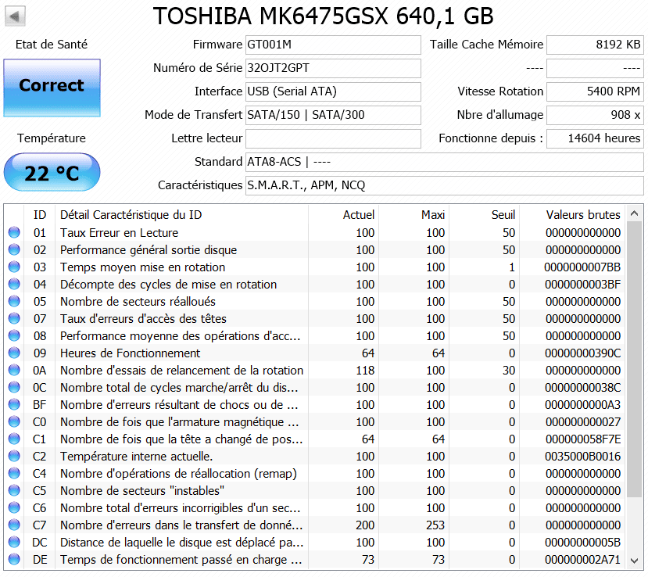Click the status orb for ID BF row
Viewport: 648px width, 577px height.
pos(14,404)
